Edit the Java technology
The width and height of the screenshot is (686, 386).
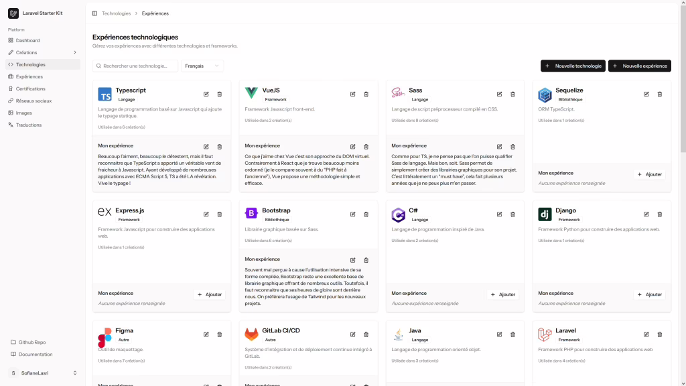pos(499,334)
